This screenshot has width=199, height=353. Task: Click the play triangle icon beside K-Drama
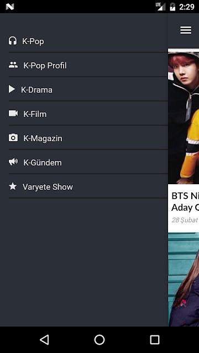tap(12, 89)
